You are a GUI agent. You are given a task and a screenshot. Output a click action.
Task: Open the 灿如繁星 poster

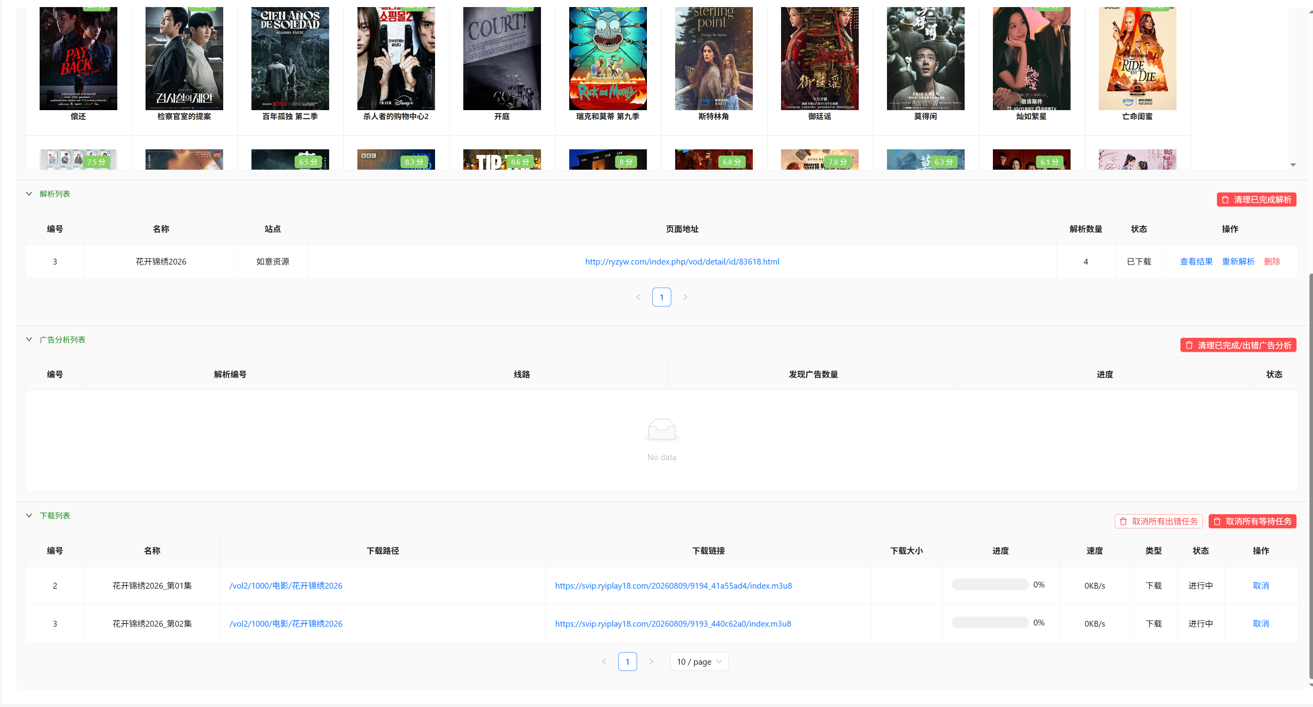[x=1032, y=58]
